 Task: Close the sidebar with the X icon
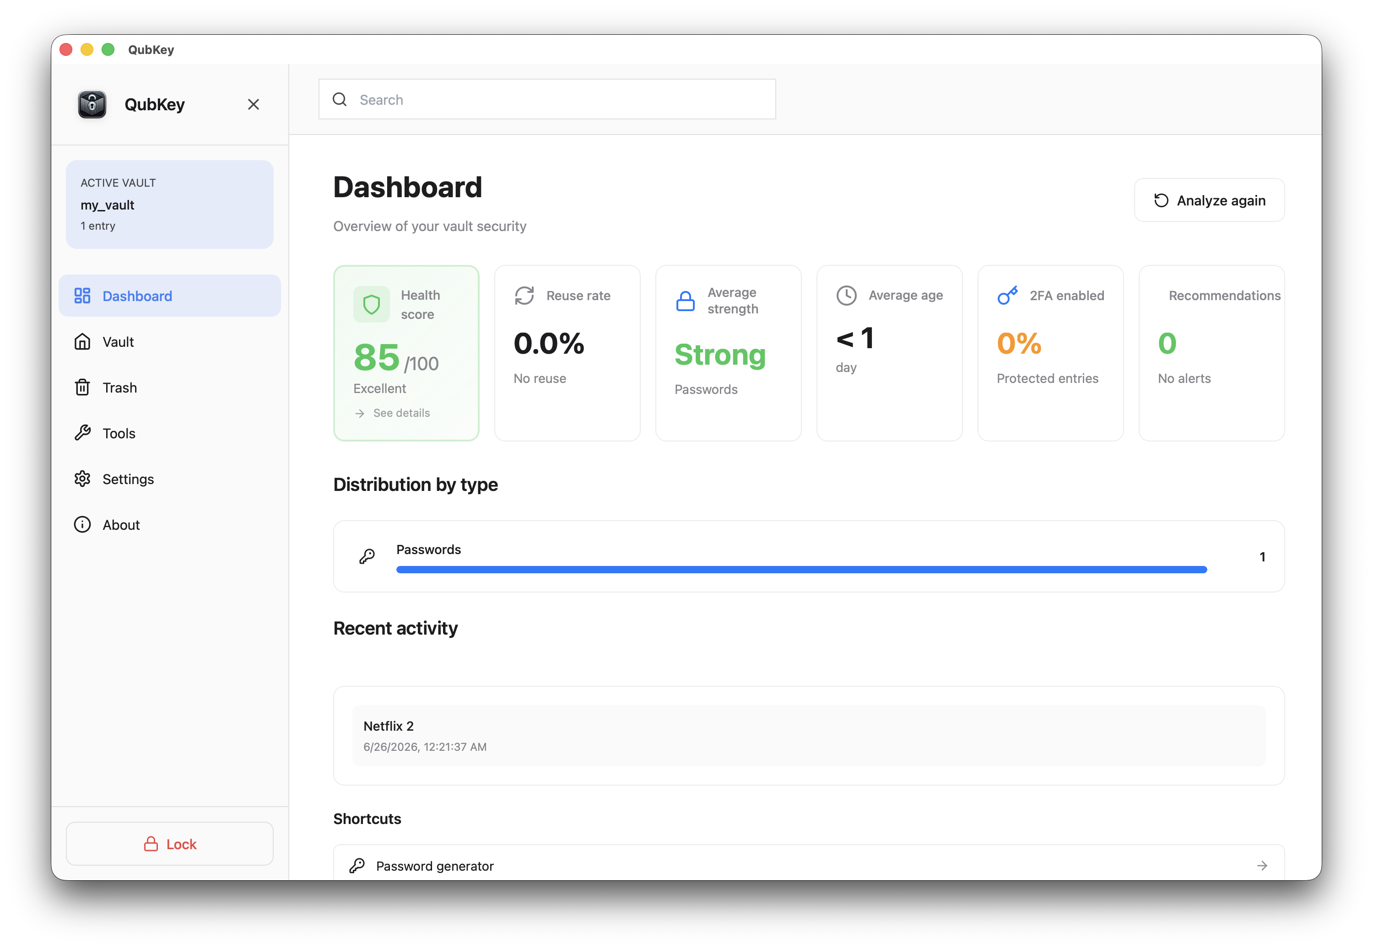tap(254, 104)
